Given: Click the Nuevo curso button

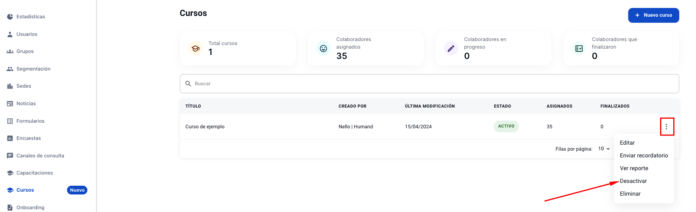Looking at the screenshot, I should tap(653, 15).
